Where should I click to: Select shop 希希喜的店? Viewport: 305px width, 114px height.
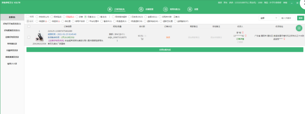[12, 44]
